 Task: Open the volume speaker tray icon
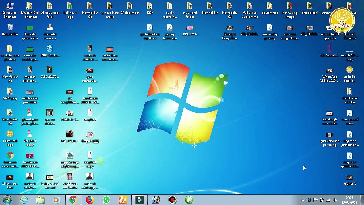click(335, 200)
